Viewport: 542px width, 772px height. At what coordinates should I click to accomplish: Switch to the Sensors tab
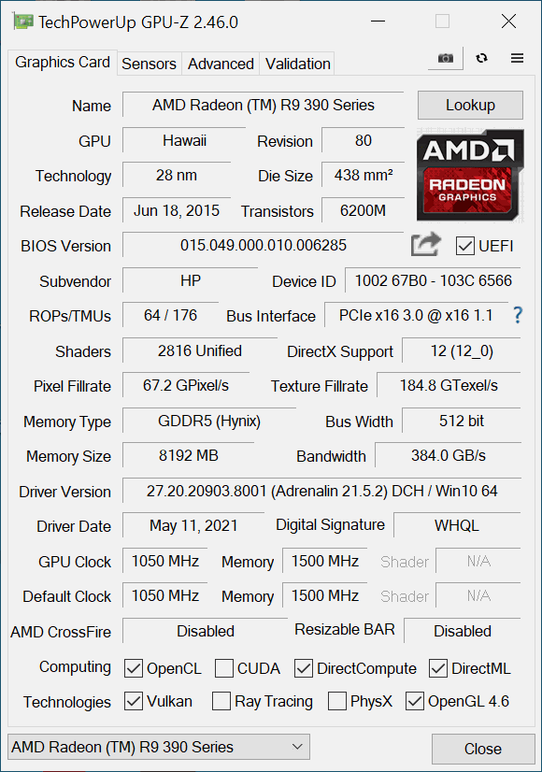[x=150, y=64]
